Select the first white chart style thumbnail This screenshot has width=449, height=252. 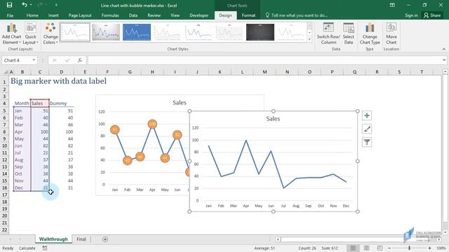click(x=75, y=32)
